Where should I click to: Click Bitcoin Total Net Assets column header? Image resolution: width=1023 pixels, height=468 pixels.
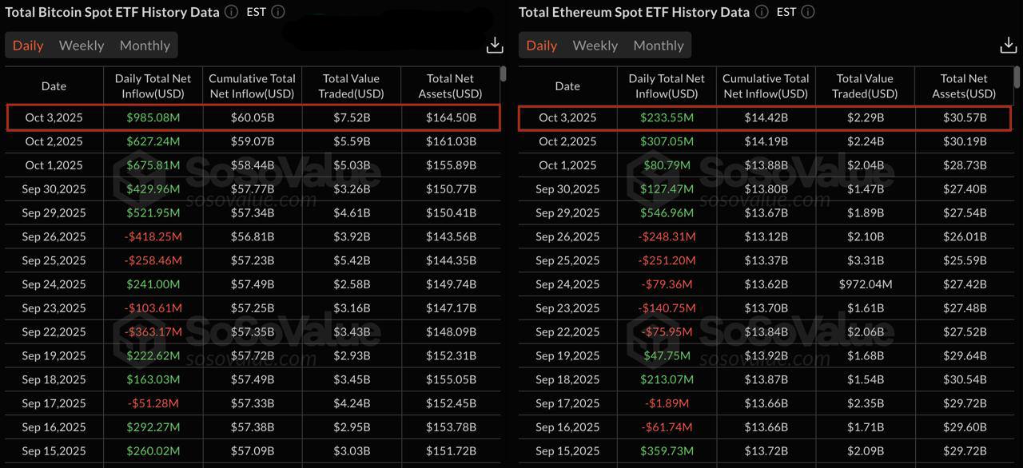(x=450, y=86)
